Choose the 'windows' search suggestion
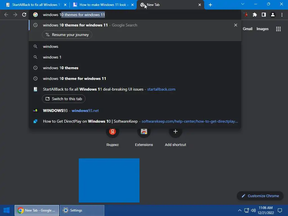This screenshot has height=216, width=288. tap(135, 46)
